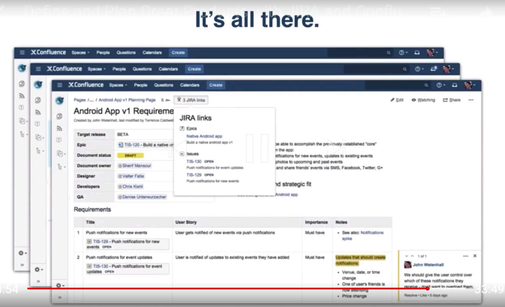
Task: Open the Native Android app epic link
Action: click(204, 136)
